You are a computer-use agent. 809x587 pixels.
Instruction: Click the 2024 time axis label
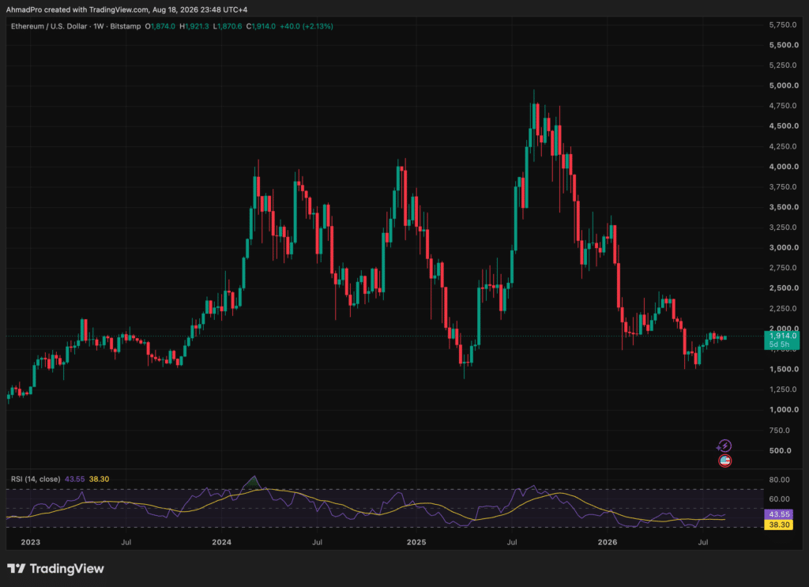[222, 542]
